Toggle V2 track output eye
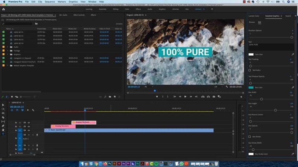This screenshot has width=298, height=167. 29,127
